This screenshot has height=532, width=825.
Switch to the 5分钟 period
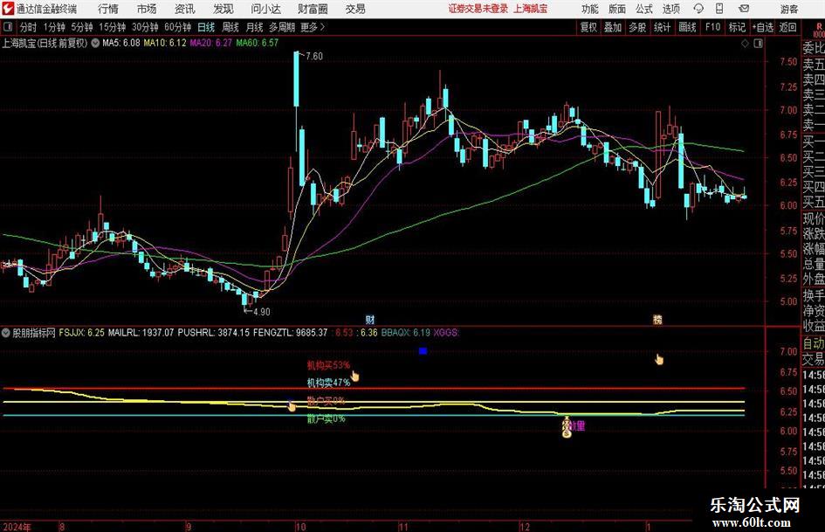[82, 27]
